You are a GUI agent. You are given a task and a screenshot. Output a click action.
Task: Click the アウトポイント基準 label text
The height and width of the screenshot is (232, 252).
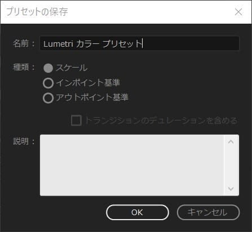coord(92,97)
